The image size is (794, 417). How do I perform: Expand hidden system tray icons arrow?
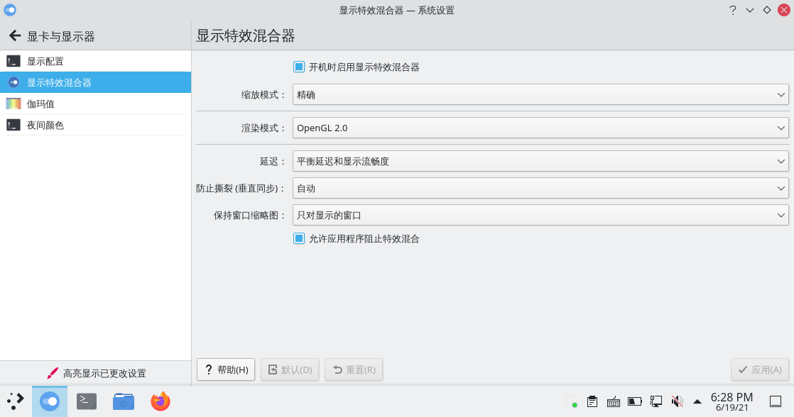click(697, 401)
